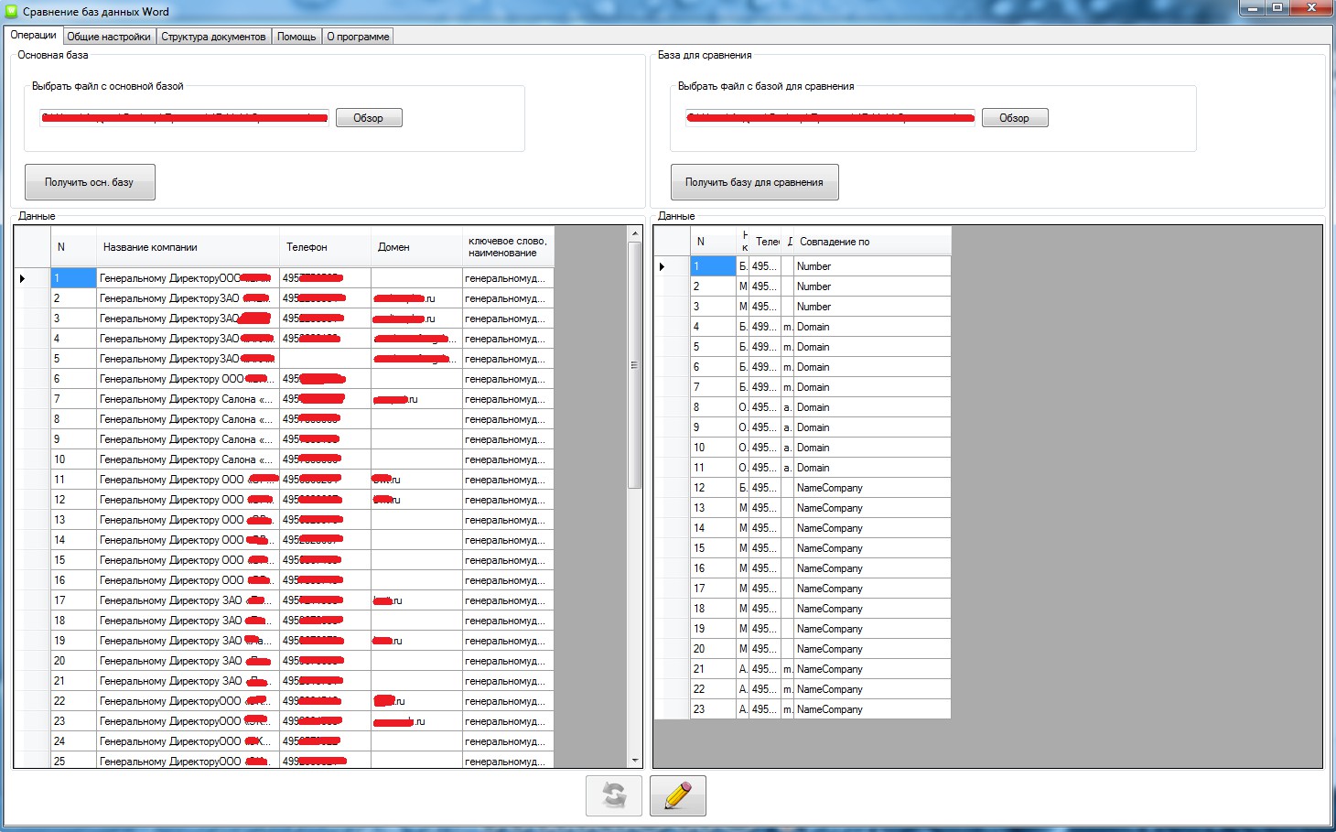The image size is (1336, 832).
Task: Click the main grid vertical scrollbar thumb
Action: (x=635, y=365)
